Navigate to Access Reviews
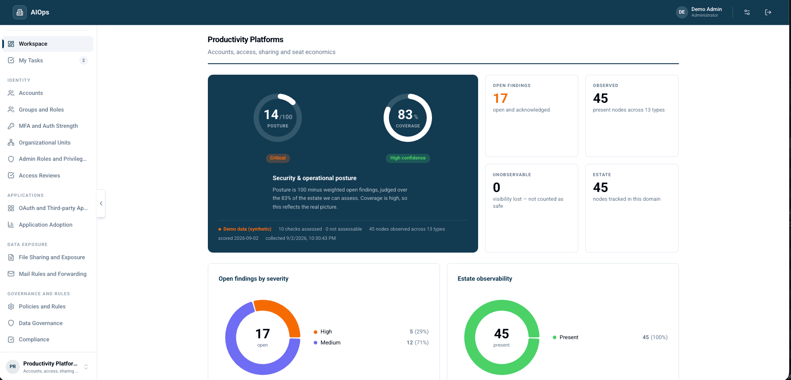 (48, 176)
